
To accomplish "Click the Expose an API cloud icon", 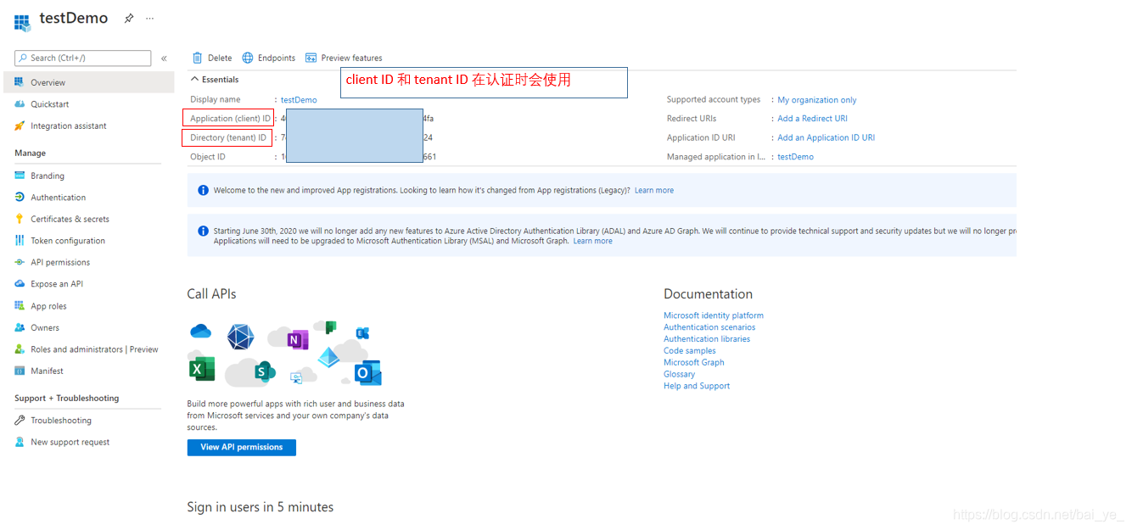I will coord(20,284).
